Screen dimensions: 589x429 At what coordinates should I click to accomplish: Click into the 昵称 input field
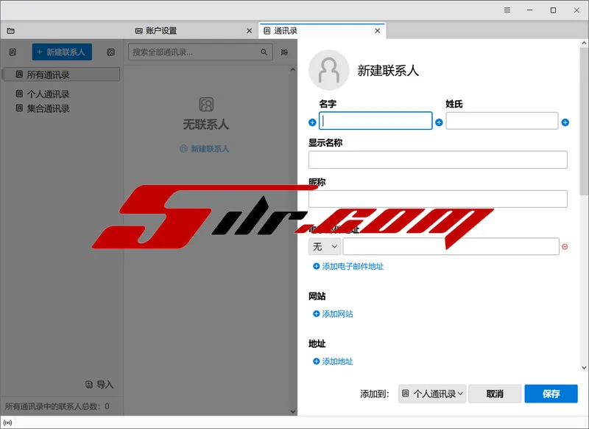[x=438, y=199]
